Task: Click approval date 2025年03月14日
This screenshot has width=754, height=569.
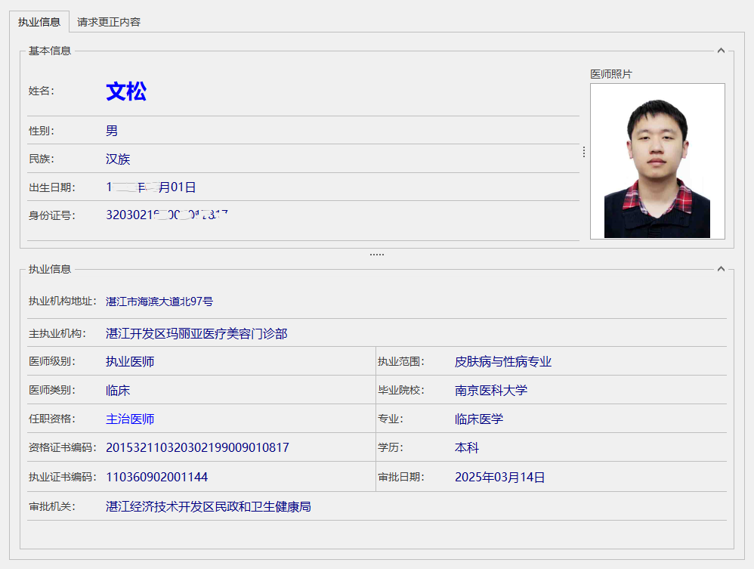Action: point(499,477)
